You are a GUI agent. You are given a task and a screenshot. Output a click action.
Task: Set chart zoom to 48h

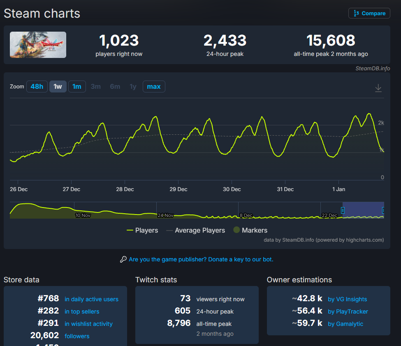click(37, 87)
